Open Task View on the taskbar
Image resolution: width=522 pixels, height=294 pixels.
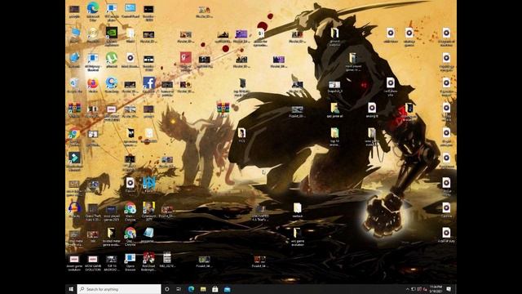[x=179, y=289]
